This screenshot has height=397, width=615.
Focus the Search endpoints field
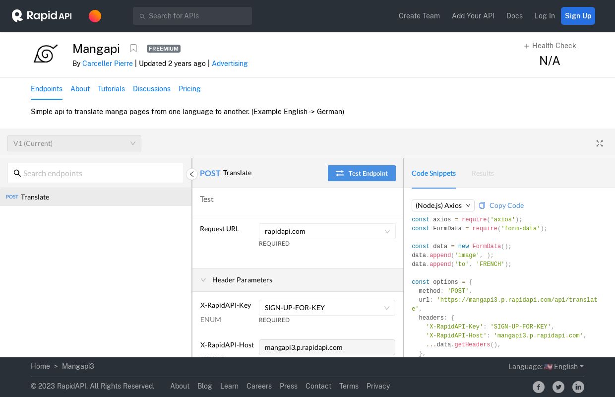click(x=96, y=173)
